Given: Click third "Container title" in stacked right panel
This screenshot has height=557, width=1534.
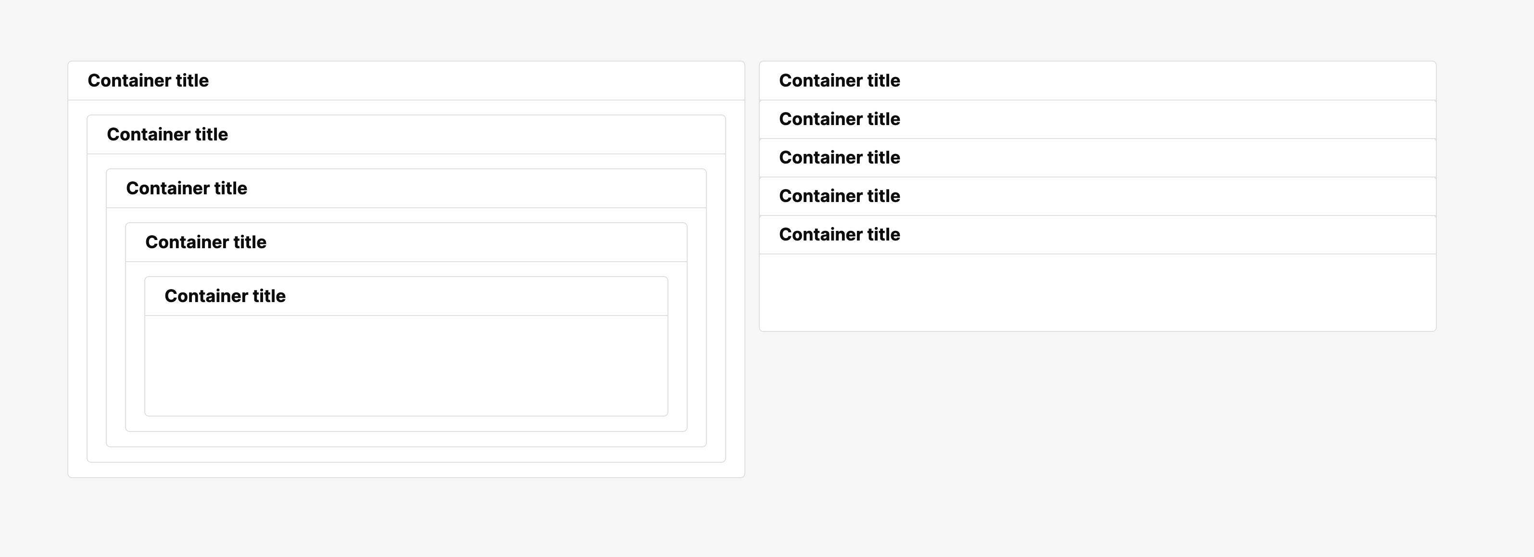Looking at the screenshot, I should [x=839, y=157].
